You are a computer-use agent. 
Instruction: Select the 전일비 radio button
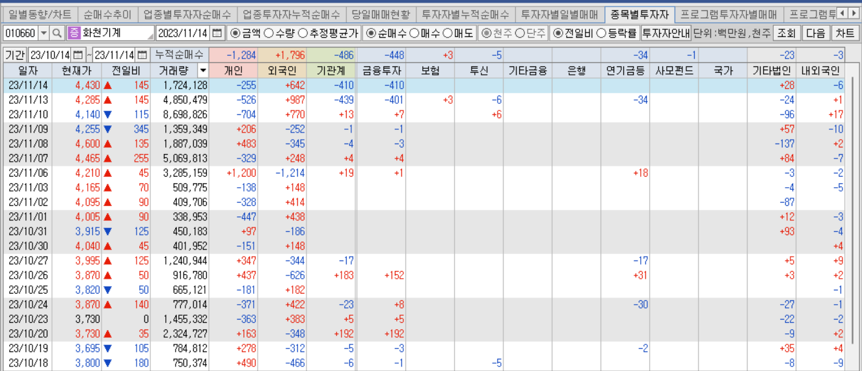click(559, 33)
